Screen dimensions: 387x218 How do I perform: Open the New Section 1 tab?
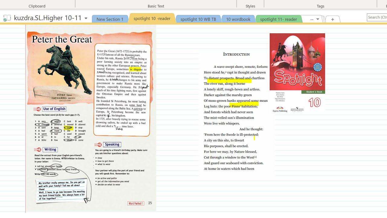(x=110, y=19)
